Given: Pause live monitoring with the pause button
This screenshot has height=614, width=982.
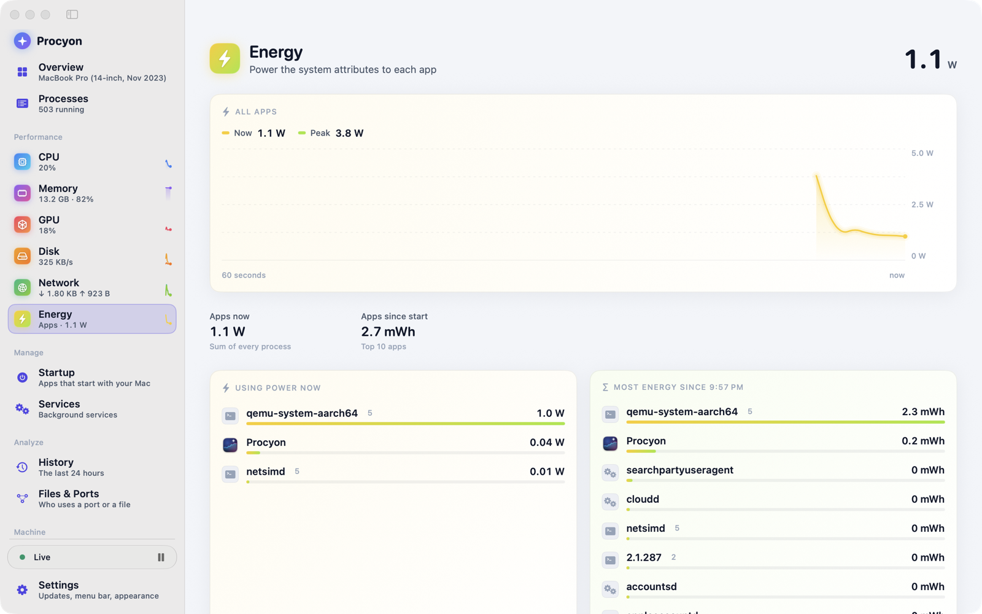Looking at the screenshot, I should click(x=161, y=558).
